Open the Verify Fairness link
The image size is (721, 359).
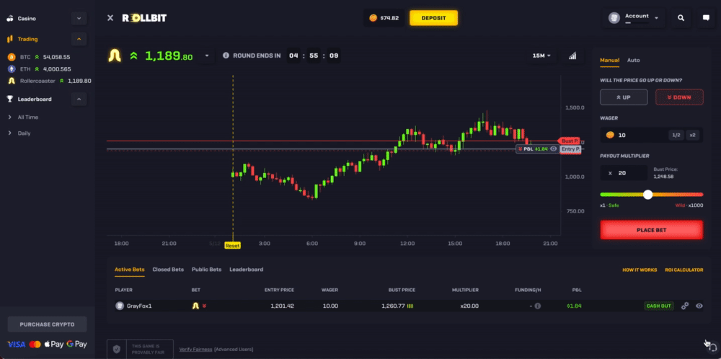click(196, 350)
